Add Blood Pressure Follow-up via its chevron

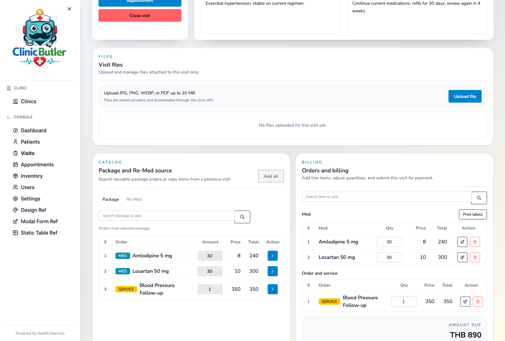pos(272,289)
